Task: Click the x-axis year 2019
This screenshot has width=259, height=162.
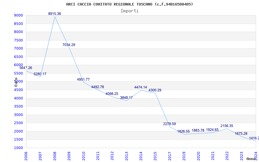Action: tap(184, 156)
